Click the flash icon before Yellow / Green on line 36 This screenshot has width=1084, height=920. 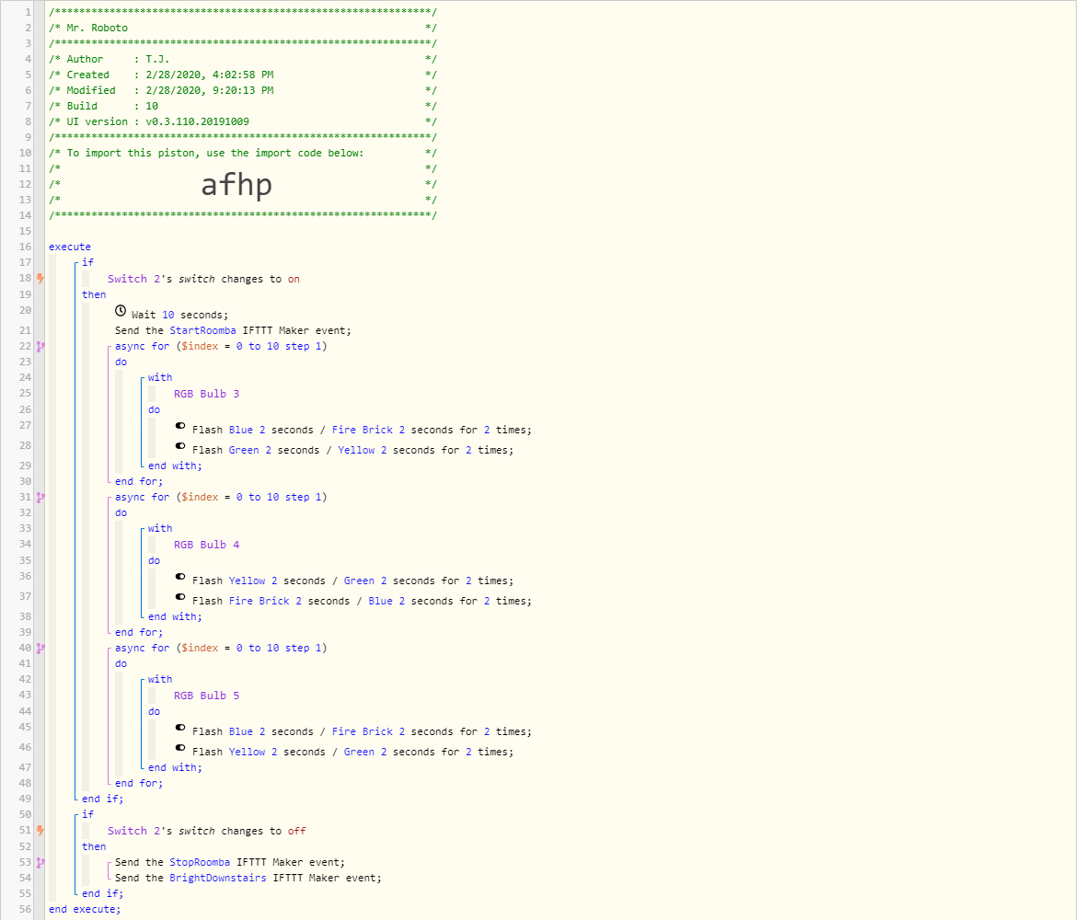[x=180, y=577]
